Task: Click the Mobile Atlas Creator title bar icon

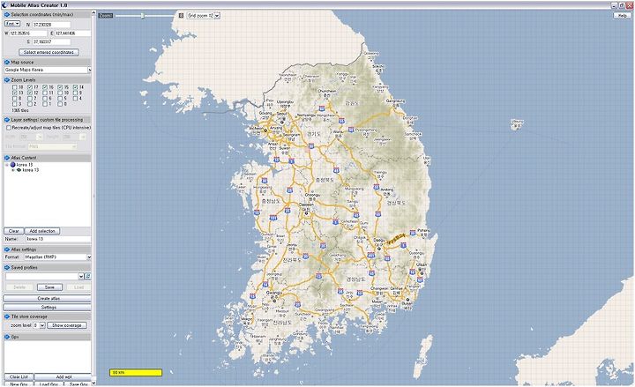Action: tap(5, 5)
